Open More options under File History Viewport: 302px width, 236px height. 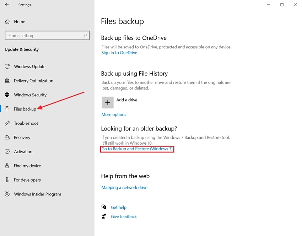[x=114, y=114]
